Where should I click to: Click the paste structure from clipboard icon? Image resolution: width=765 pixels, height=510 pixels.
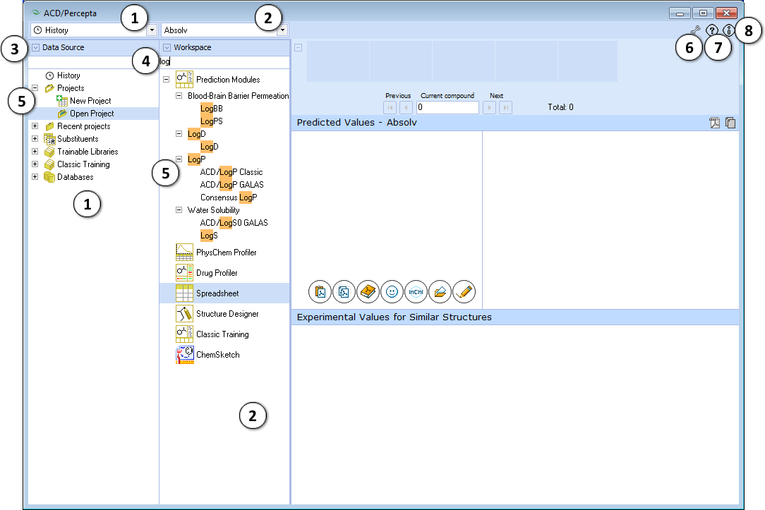(320, 292)
